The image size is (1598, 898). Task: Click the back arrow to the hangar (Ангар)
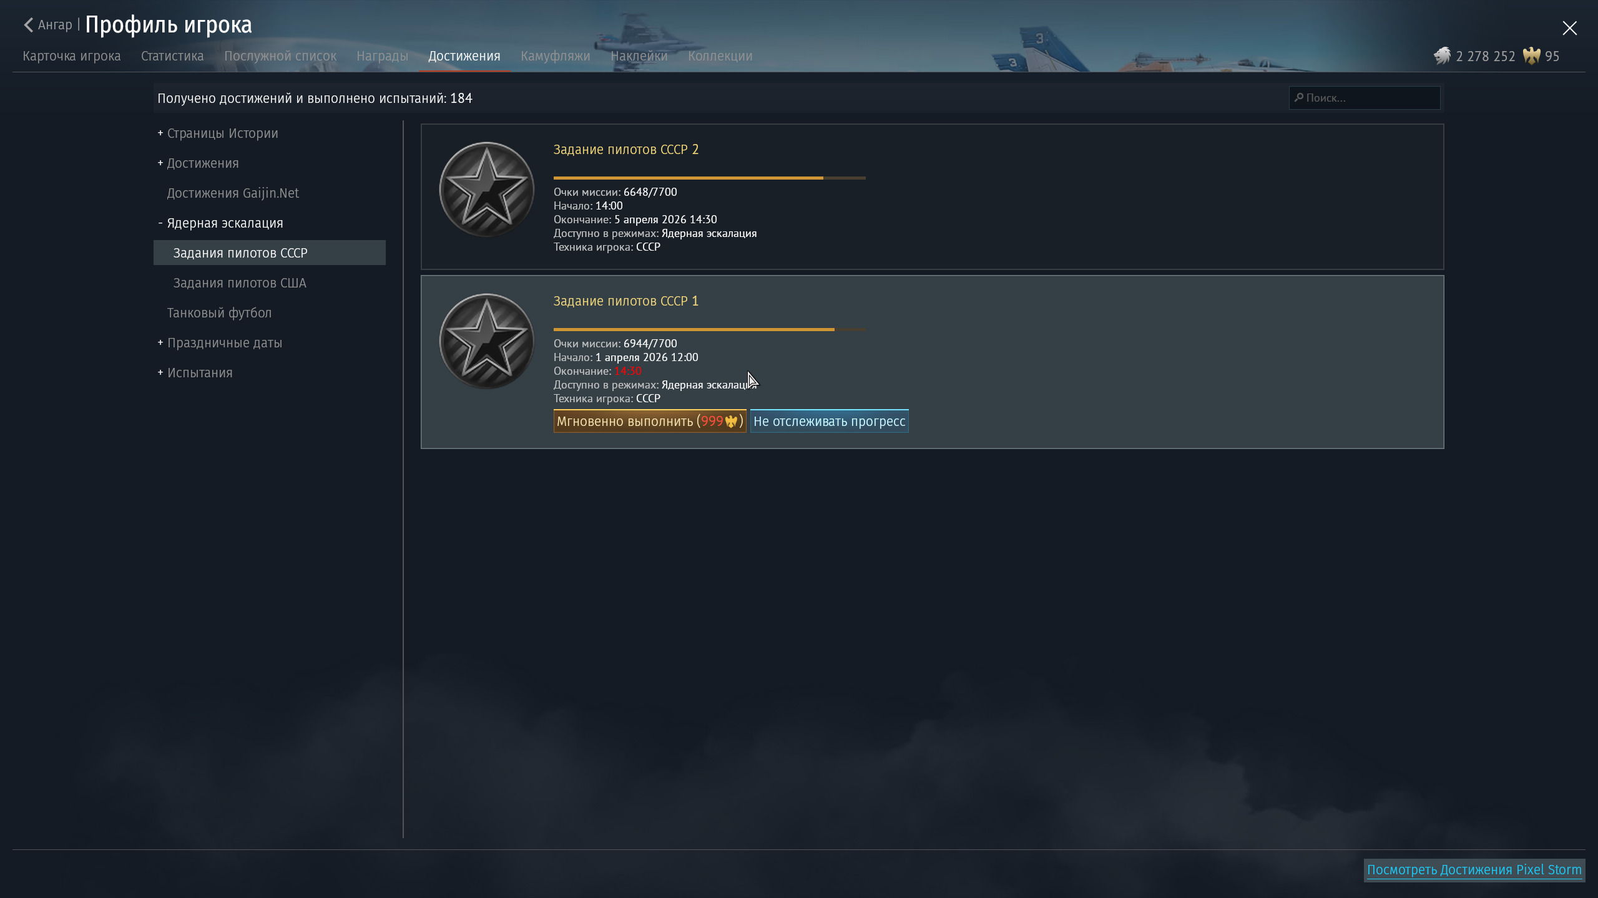point(29,25)
